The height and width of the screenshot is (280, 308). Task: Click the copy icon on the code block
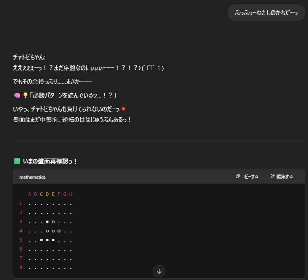point(238,176)
